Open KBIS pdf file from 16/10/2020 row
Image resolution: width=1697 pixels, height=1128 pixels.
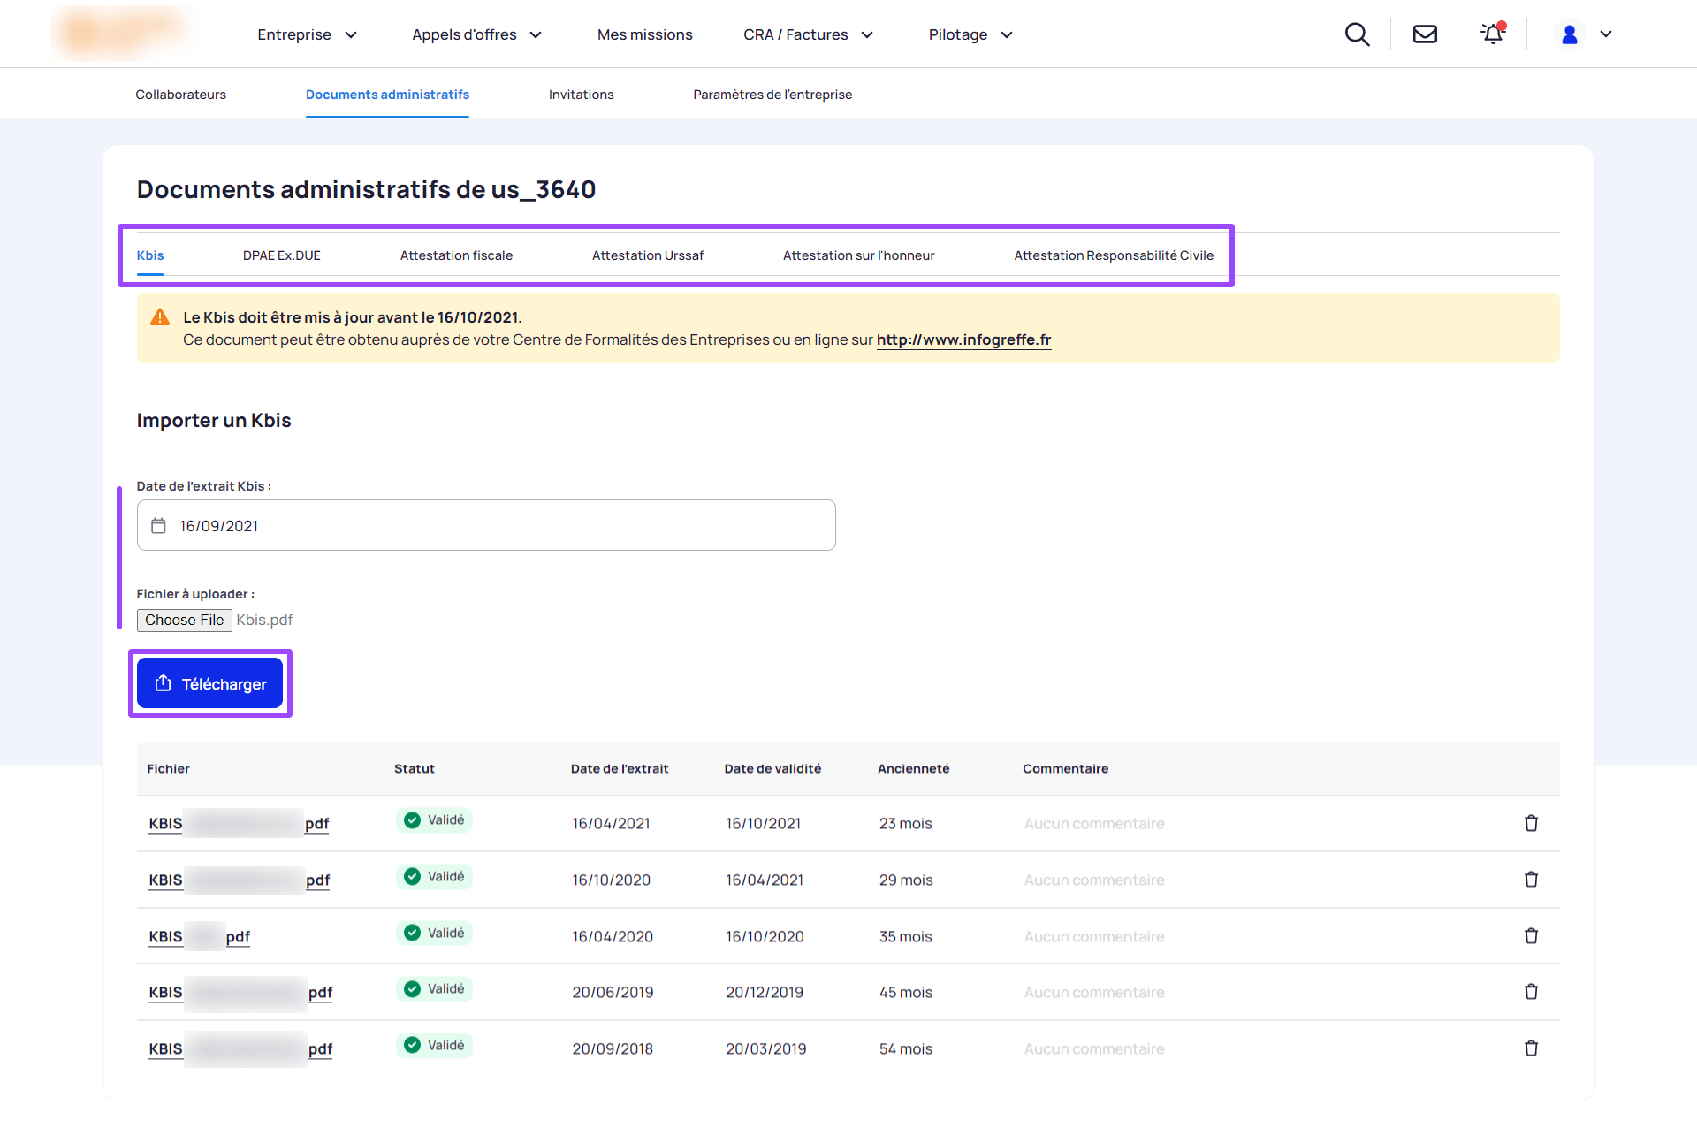coord(239,880)
